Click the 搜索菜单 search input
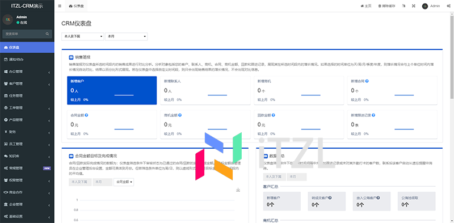This screenshot has width=454, height=223. [24, 34]
